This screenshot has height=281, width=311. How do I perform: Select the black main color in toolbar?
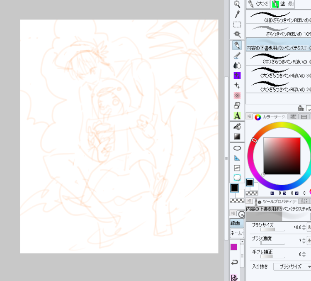coord(234,188)
